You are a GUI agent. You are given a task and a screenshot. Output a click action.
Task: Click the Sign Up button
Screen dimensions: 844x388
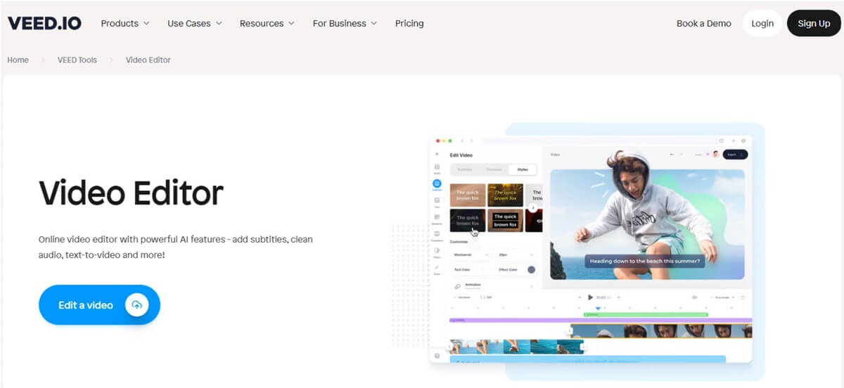814,23
